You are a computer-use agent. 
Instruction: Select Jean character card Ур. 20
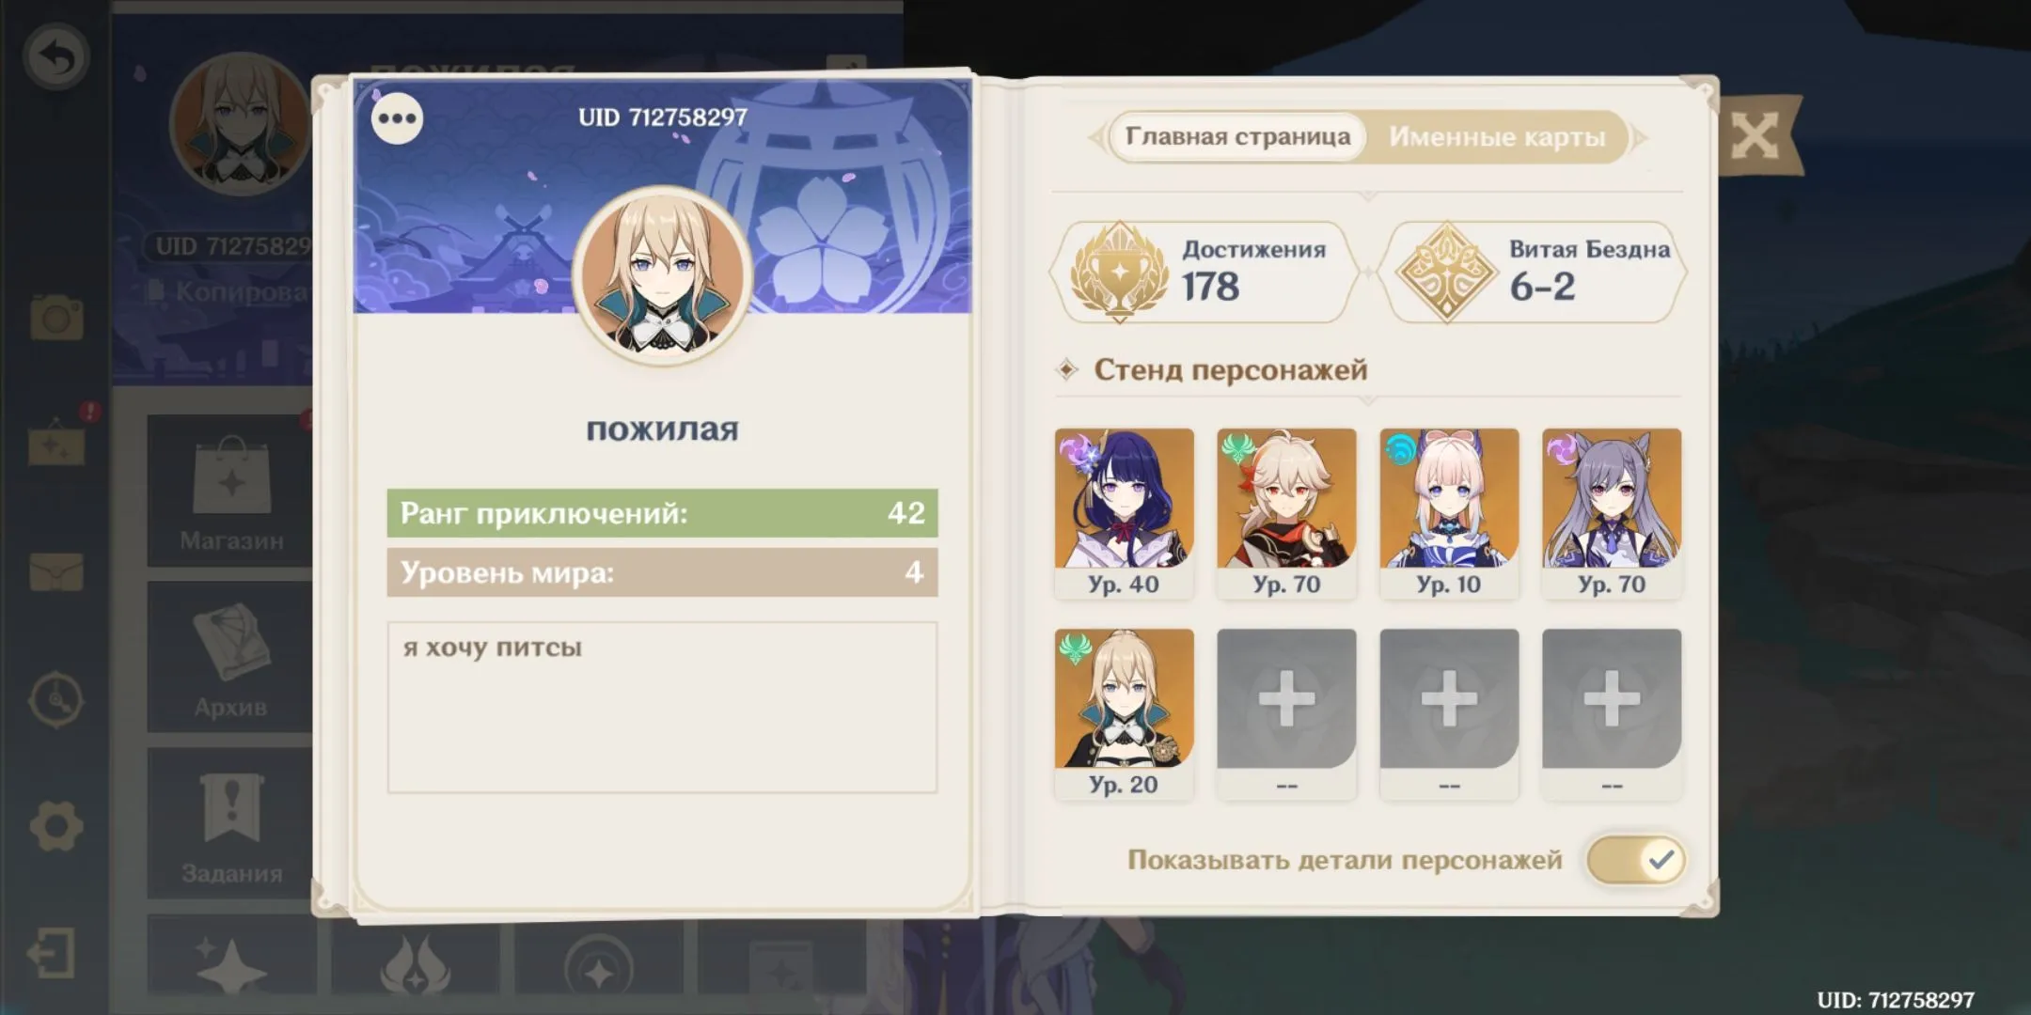1124,713
